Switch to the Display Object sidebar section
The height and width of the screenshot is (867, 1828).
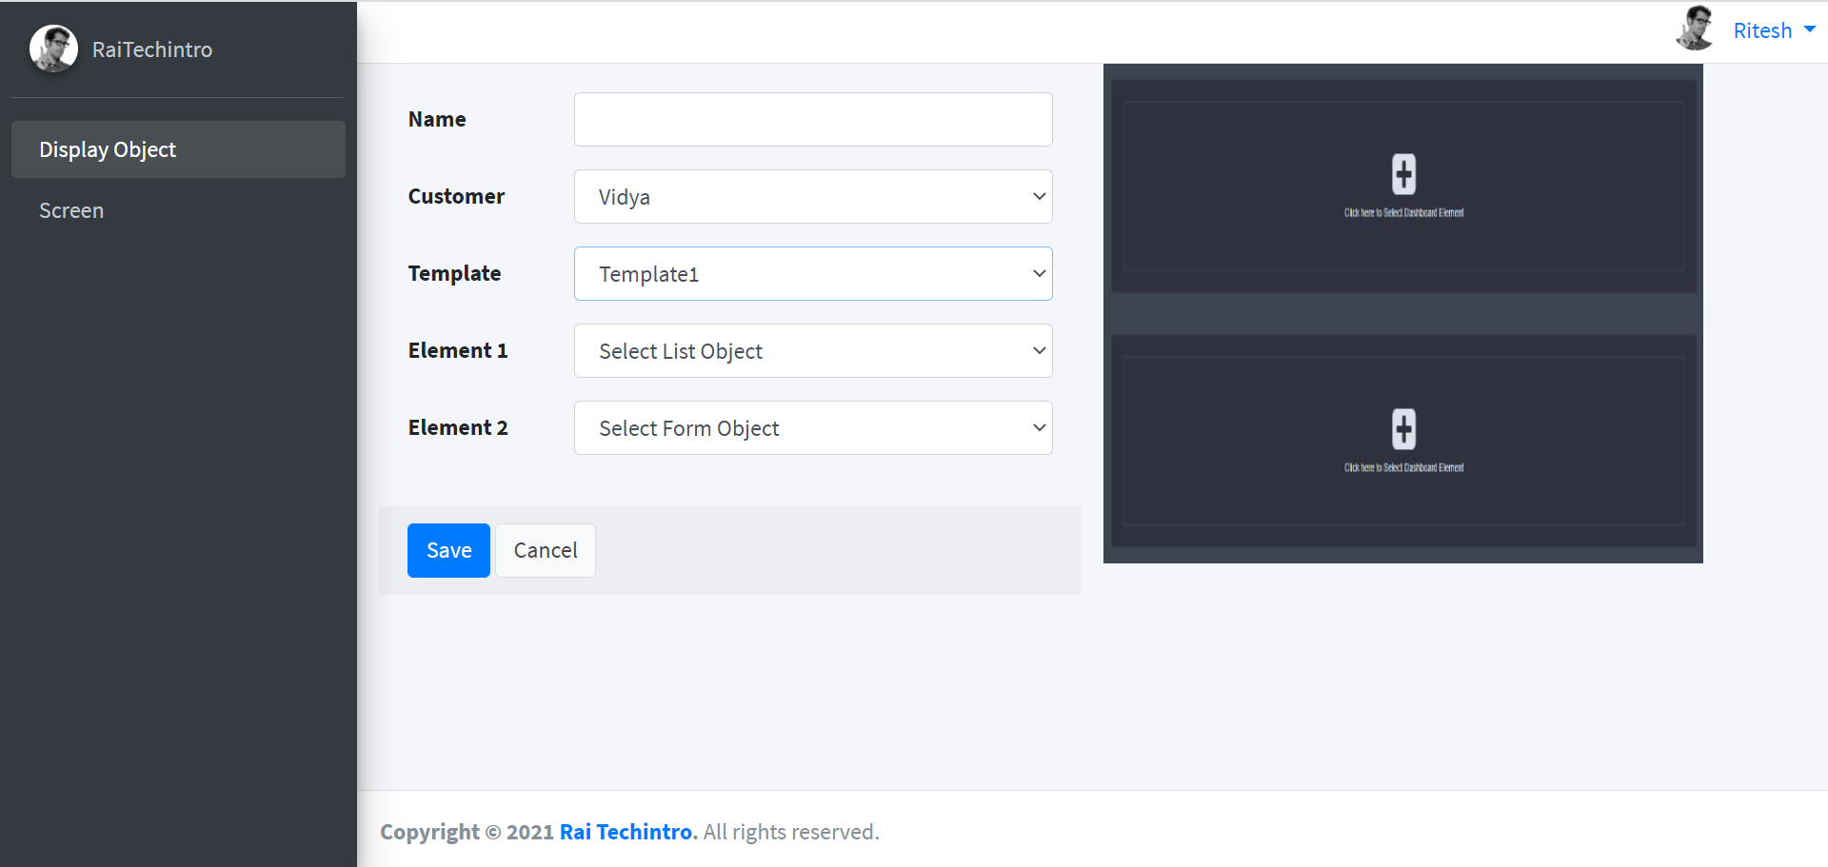pyautogui.click(x=108, y=149)
